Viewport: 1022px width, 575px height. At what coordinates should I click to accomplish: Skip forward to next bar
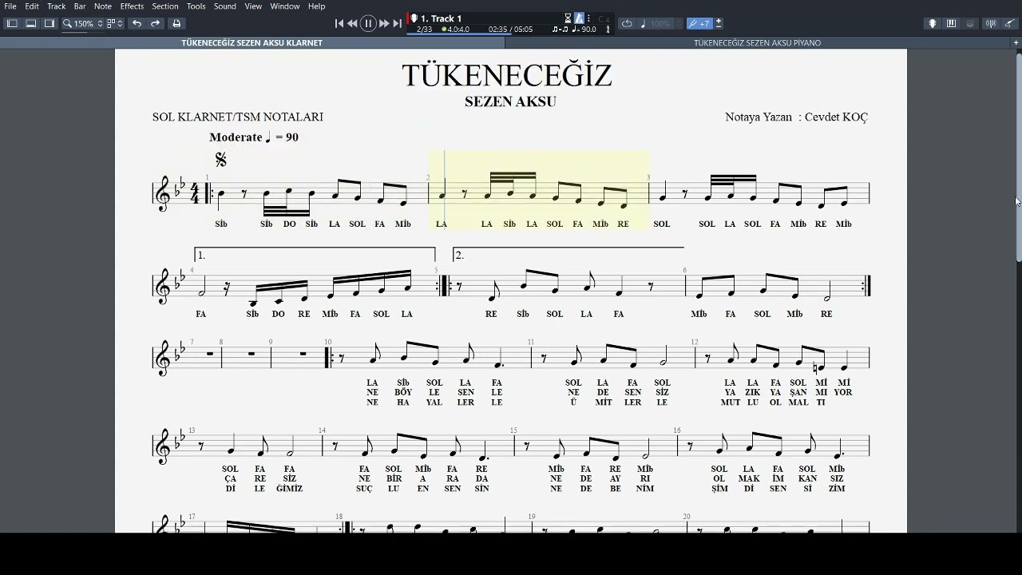coord(384,24)
